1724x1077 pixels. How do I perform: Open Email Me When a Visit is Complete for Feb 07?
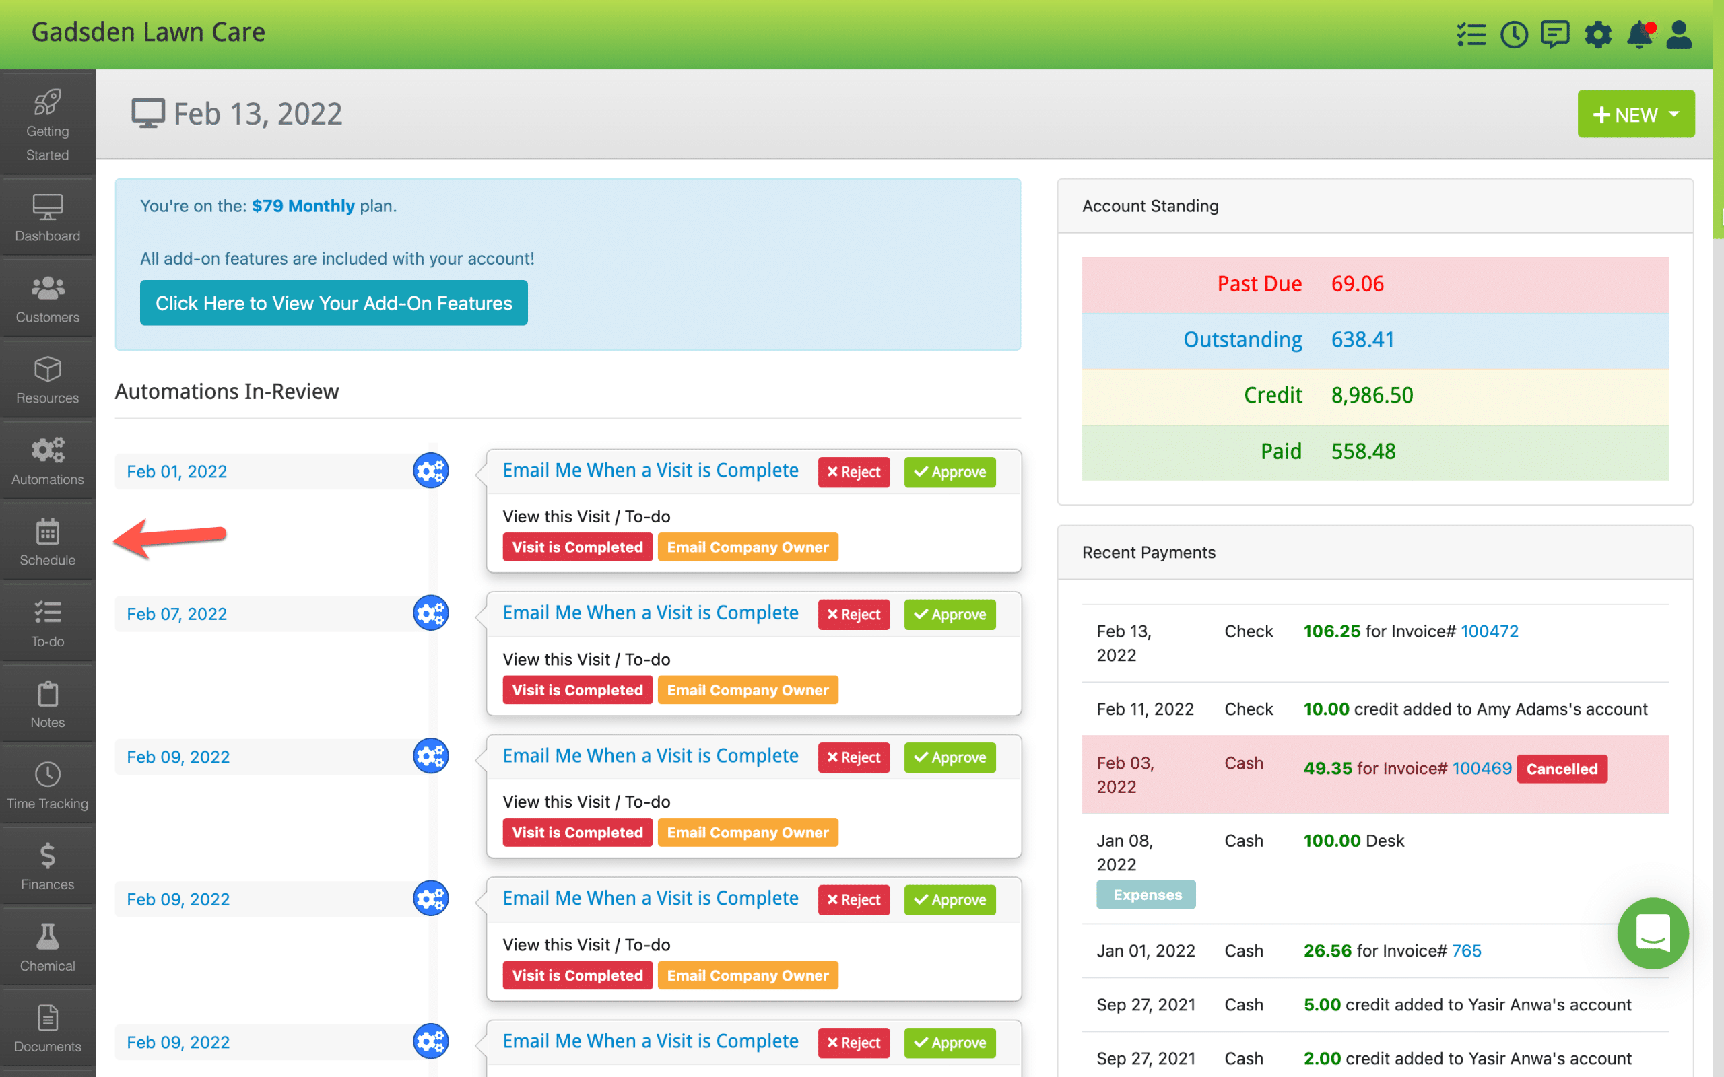click(651, 613)
